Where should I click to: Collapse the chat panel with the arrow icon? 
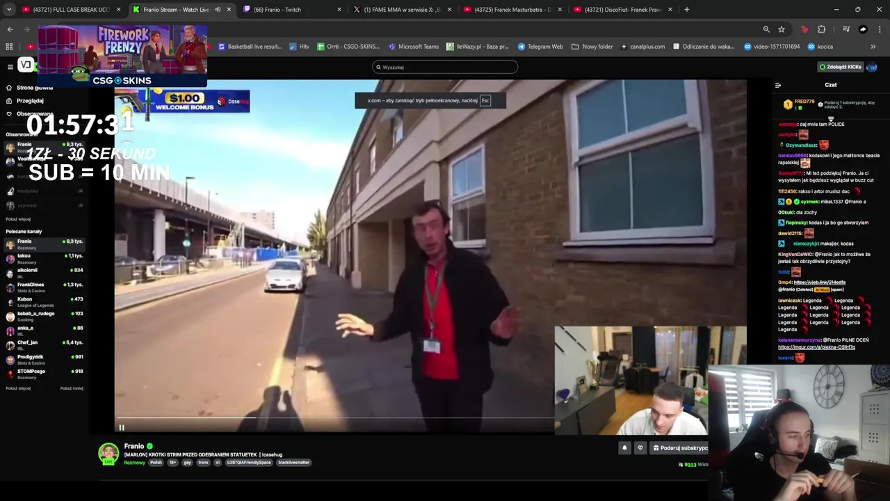(x=778, y=85)
